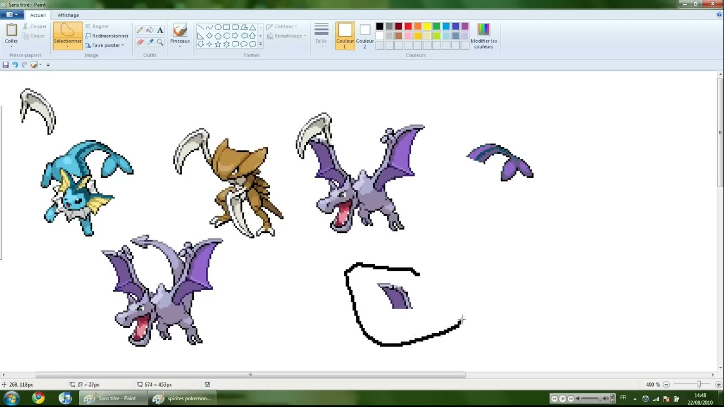Pick the pentagon shape

pos(218,36)
